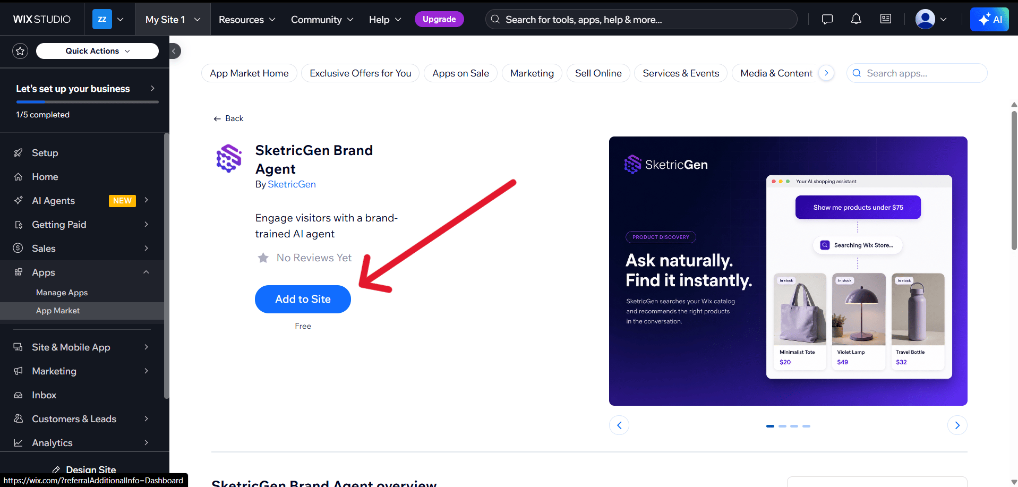1018x487 pixels.
Task: Show more categories with the right arrow
Action: 826,73
